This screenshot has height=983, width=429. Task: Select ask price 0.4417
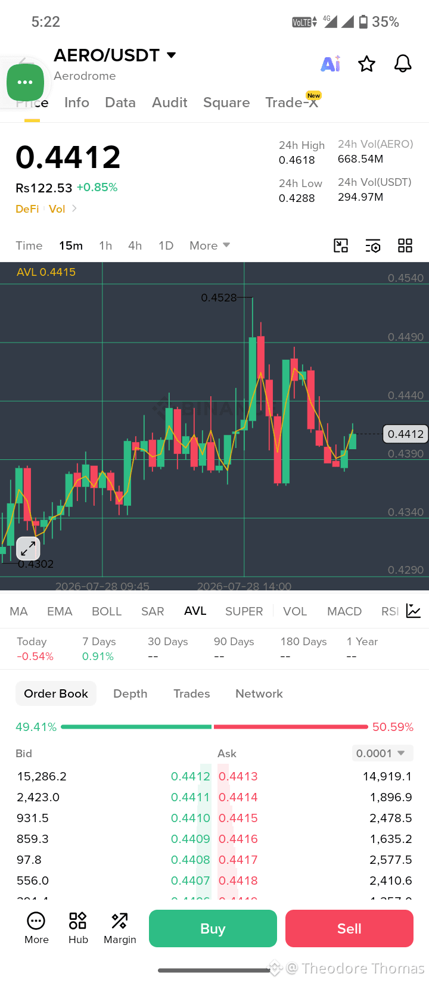click(x=238, y=860)
